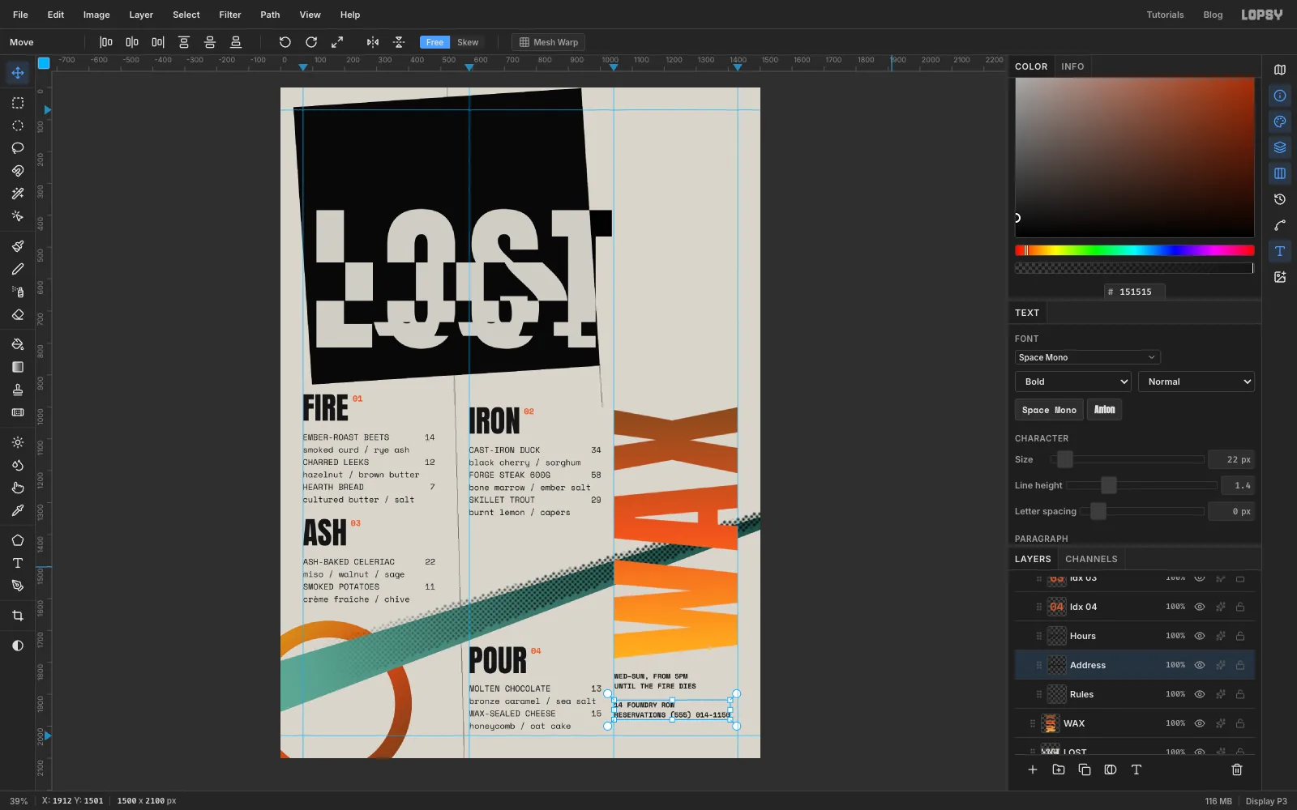Lock the Hours layer

click(1240, 636)
